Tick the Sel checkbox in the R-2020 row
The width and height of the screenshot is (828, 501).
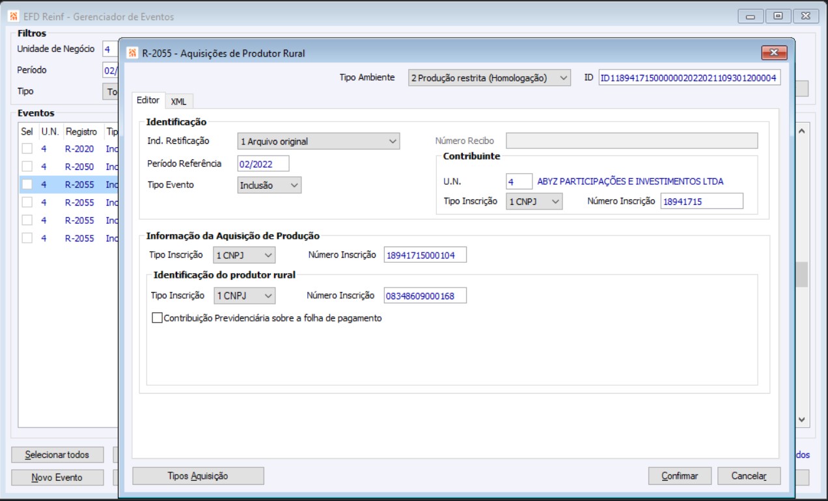(27, 148)
